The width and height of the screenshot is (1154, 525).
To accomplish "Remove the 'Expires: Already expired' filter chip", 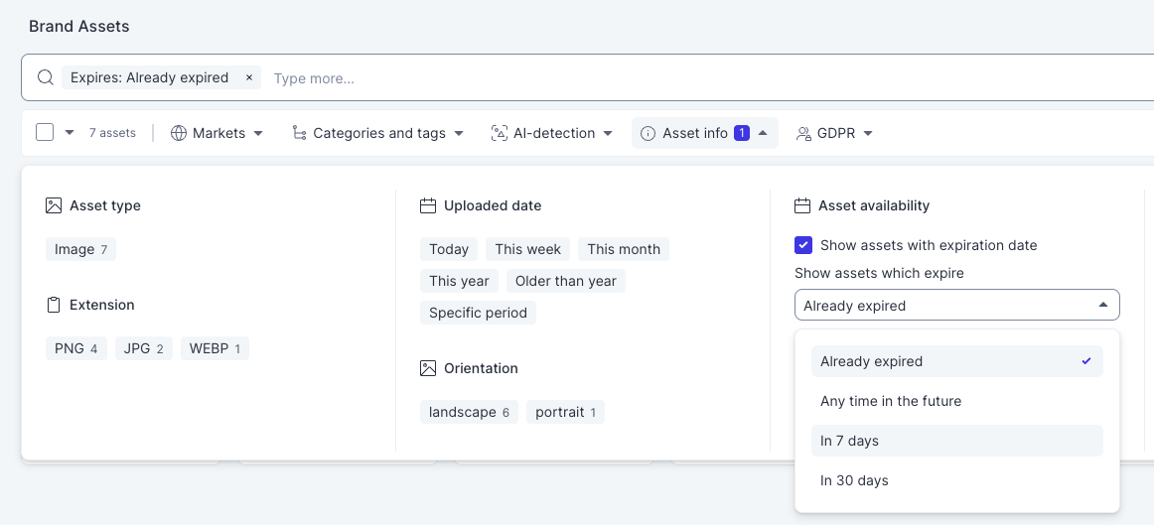I will (248, 77).
